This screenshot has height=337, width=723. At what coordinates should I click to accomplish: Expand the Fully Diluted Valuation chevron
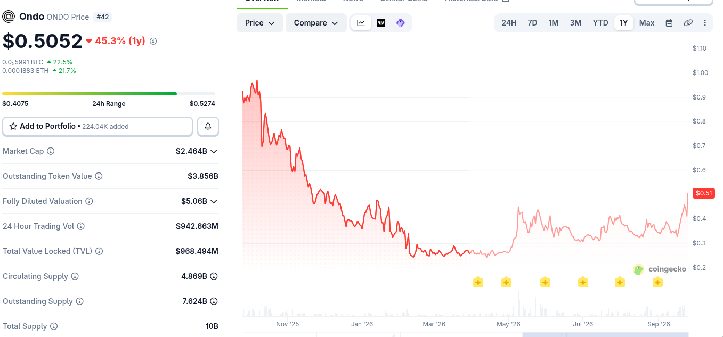click(x=214, y=201)
